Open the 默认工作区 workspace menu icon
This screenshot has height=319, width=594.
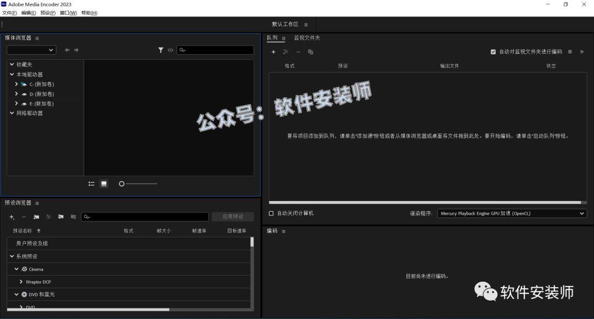click(306, 25)
